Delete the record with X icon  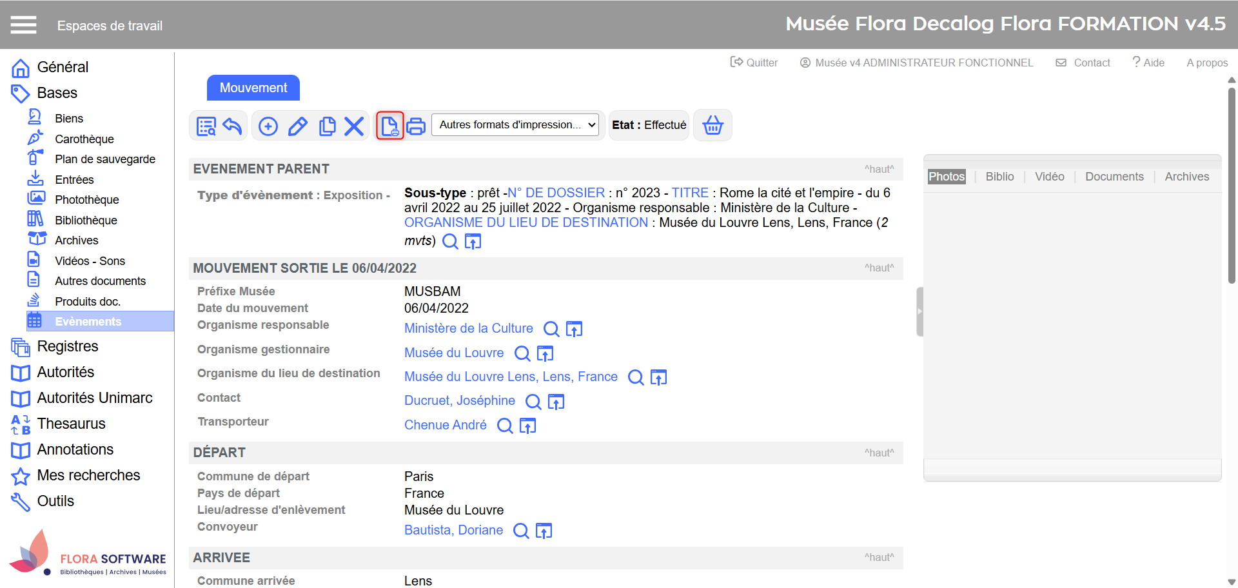354,126
